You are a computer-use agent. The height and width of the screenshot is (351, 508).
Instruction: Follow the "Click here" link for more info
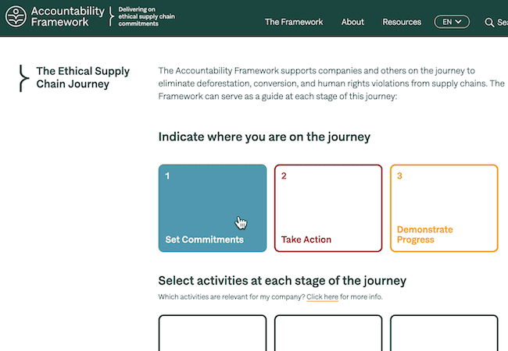322,296
